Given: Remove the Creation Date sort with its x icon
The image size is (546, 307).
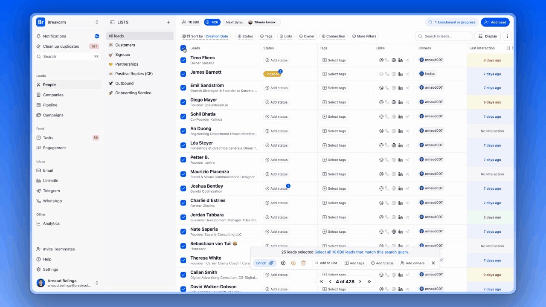Looking at the screenshot, I should click(x=184, y=36).
